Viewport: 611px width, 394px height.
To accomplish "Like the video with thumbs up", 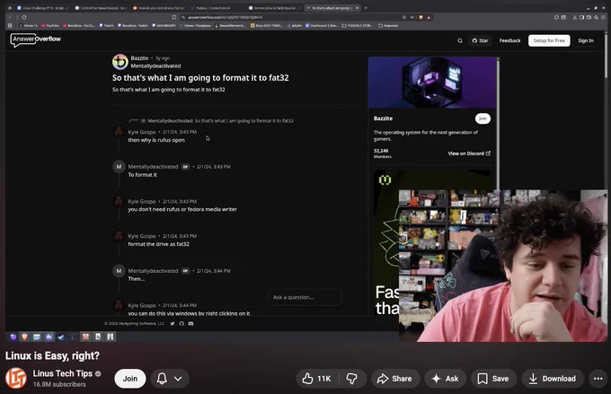I will (317, 379).
